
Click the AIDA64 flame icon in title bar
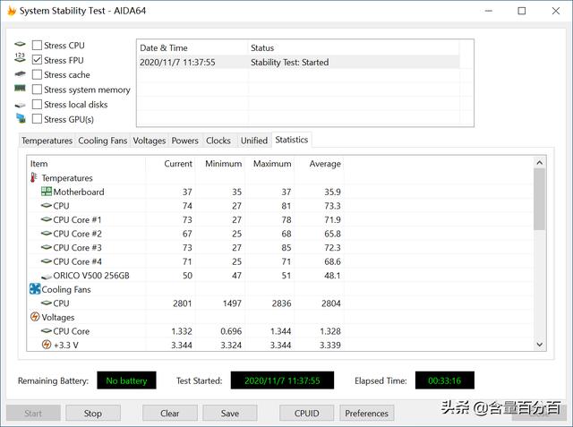point(11,11)
